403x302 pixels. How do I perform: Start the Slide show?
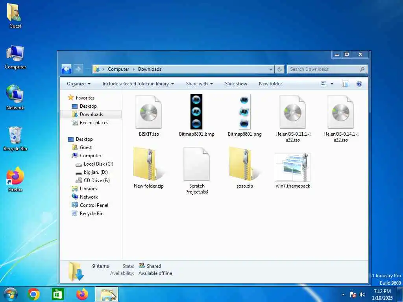tap(236, 84)
